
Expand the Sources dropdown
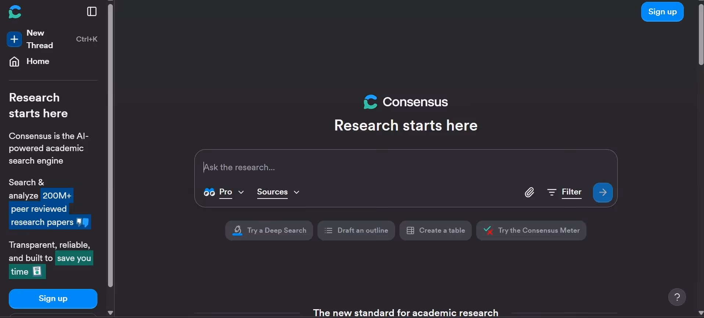[278, 192]
